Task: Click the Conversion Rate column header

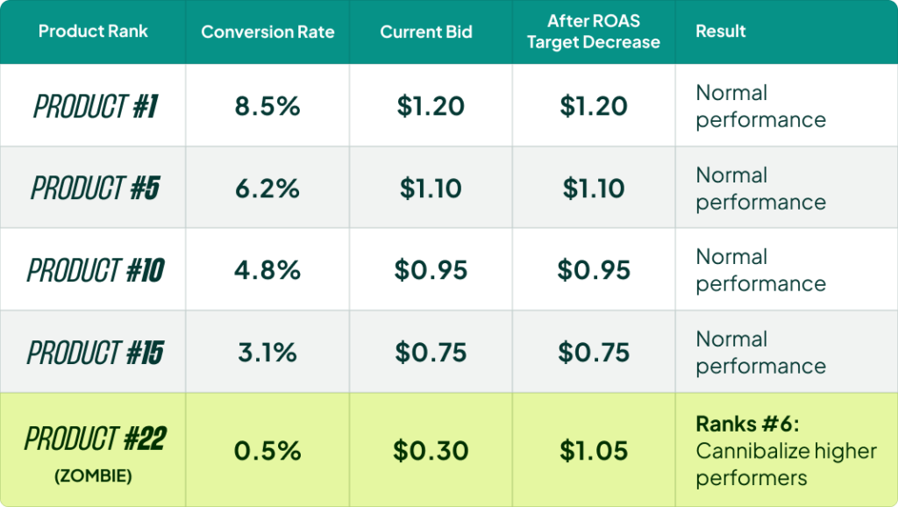Action: tap(267, 32)
